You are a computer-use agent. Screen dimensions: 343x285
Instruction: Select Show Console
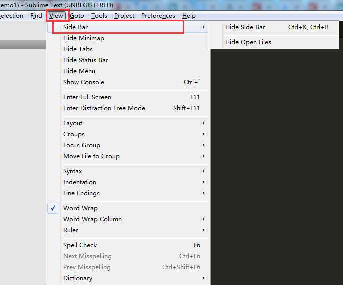pos(128,82)
